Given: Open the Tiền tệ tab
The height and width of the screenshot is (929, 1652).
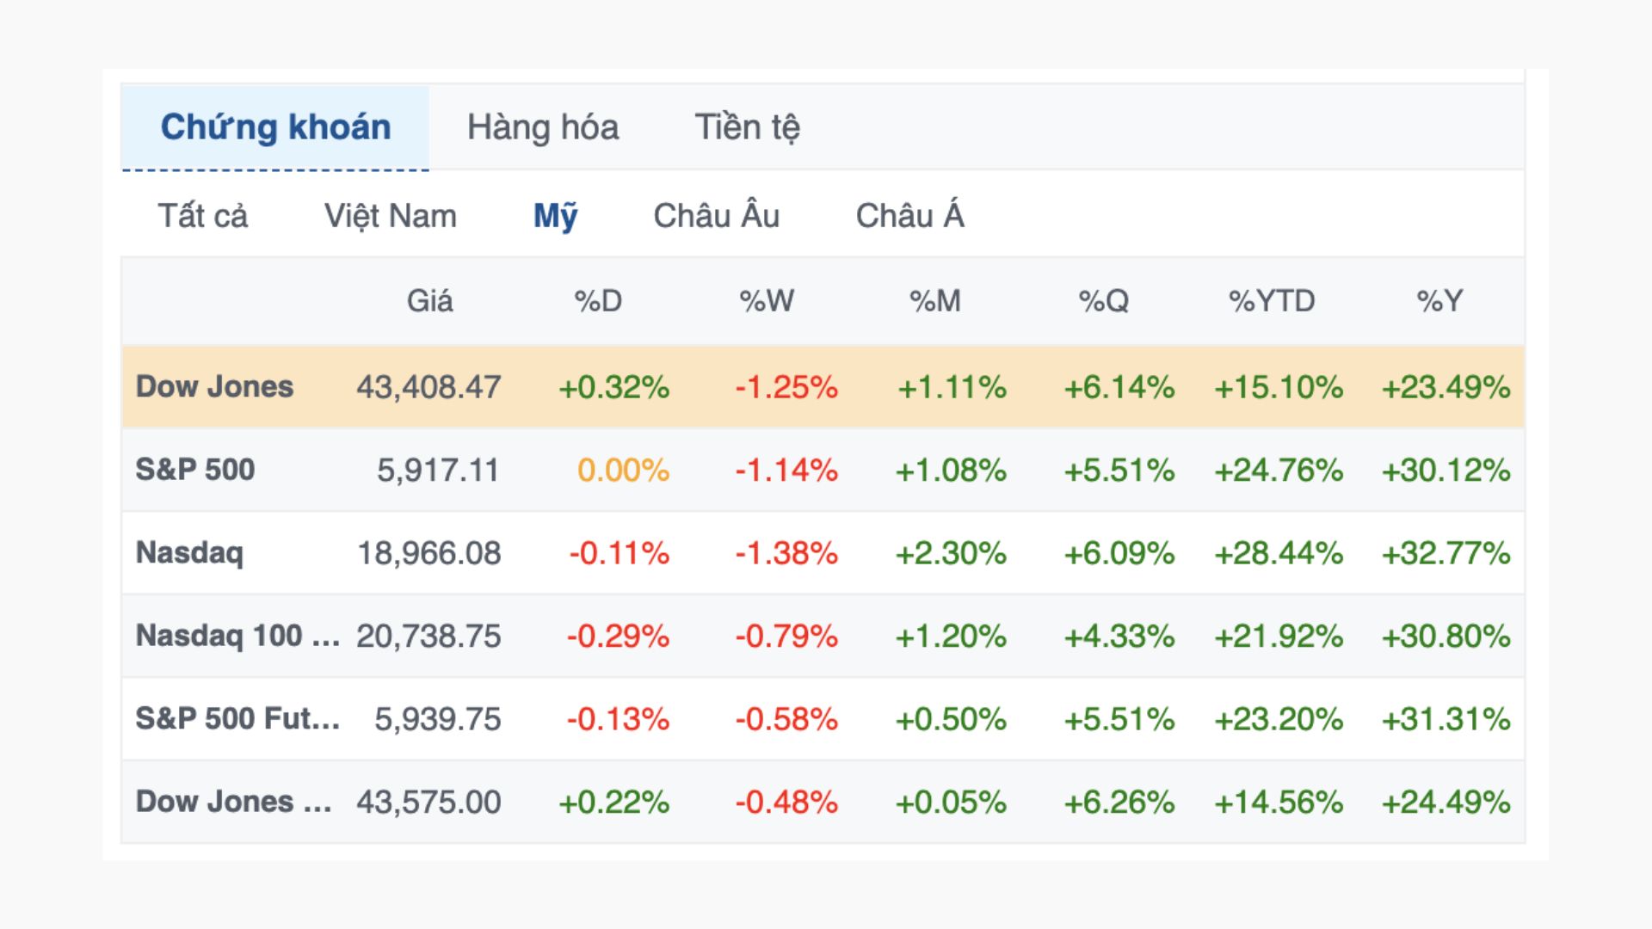Looking at the screenshot, I should click(x=747, y=127).
